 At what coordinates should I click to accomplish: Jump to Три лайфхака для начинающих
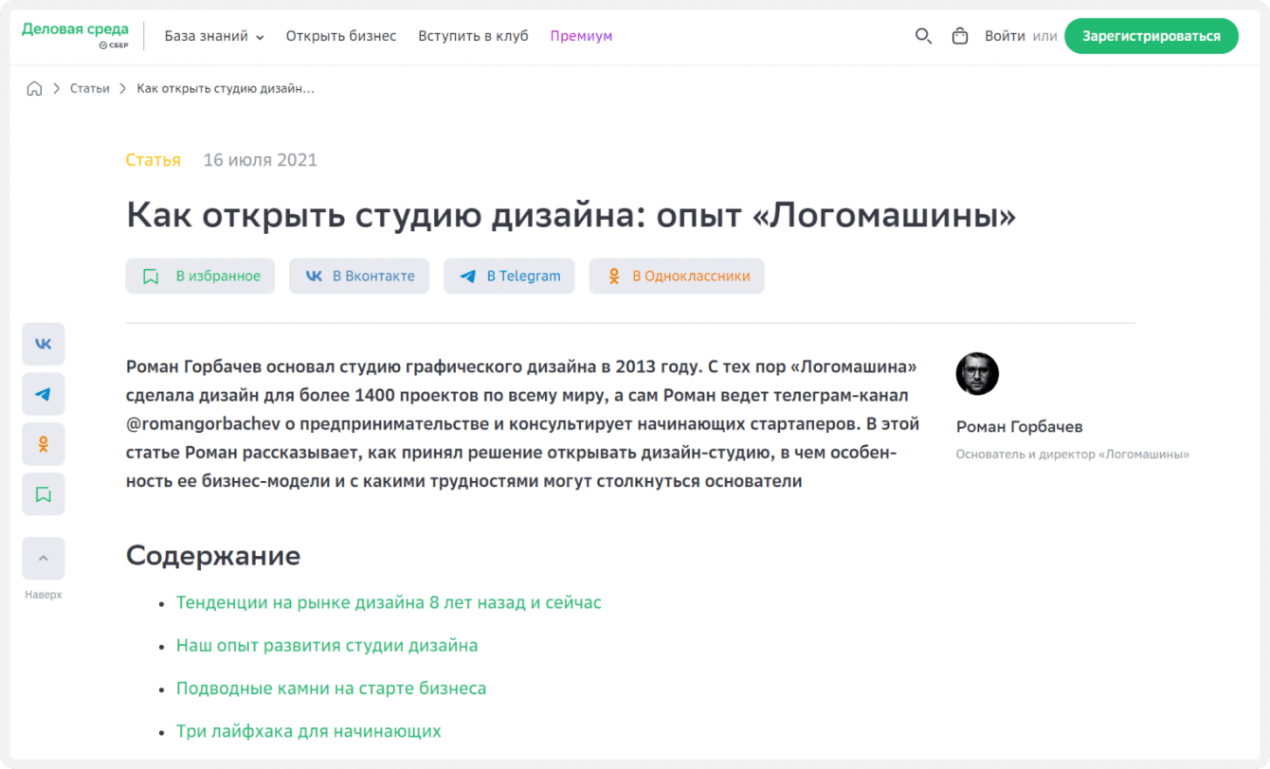coord(309,731)
